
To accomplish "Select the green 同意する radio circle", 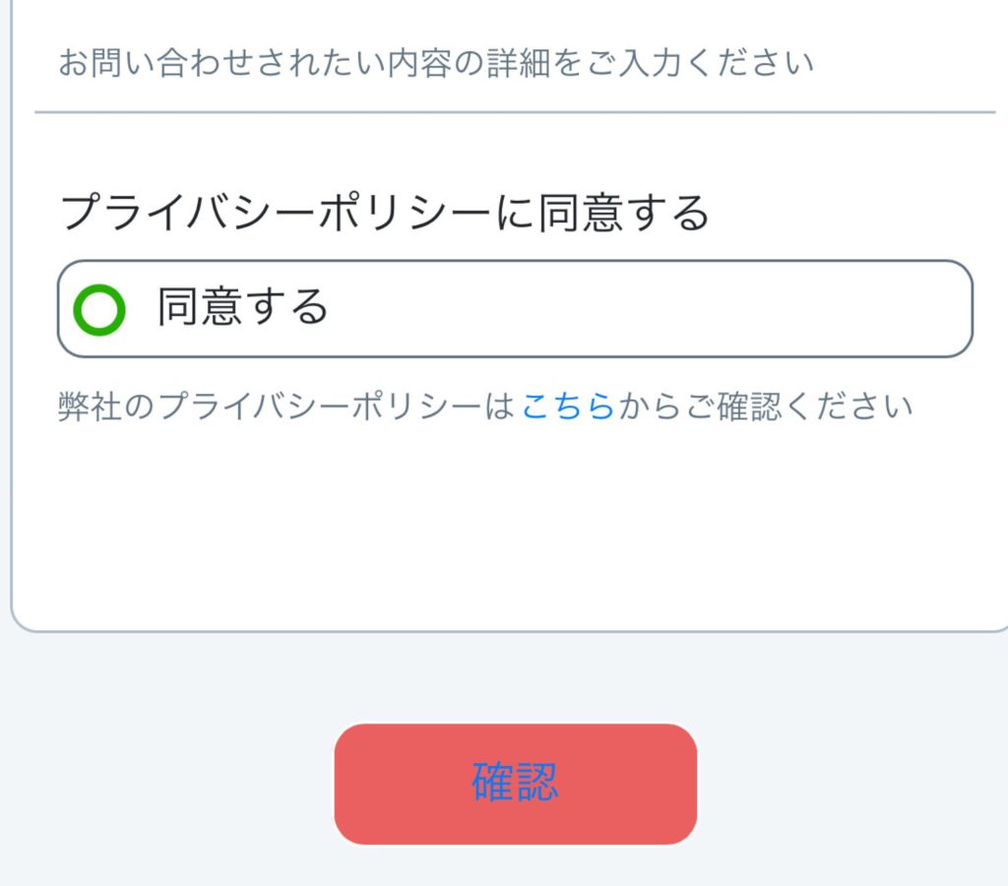I will (99, 310).
